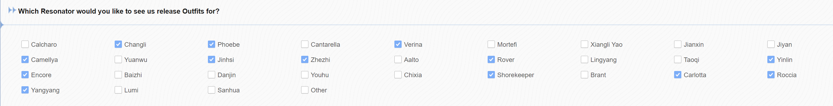Deselect the Roccia option
Screen dimensions: 833x106
tap(771, 75)
